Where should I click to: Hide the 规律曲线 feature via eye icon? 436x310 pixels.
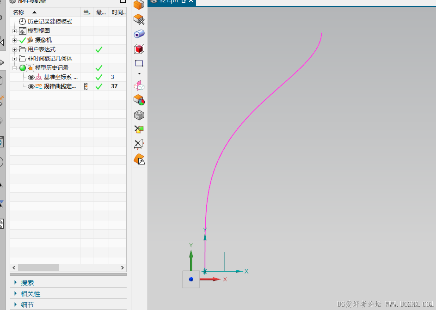pyautogui.click(x=31, y=86)
